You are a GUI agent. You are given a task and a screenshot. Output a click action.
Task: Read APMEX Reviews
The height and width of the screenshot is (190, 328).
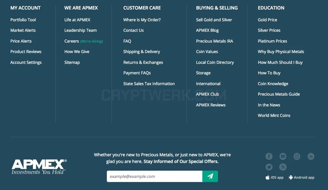tap(211, 105)
